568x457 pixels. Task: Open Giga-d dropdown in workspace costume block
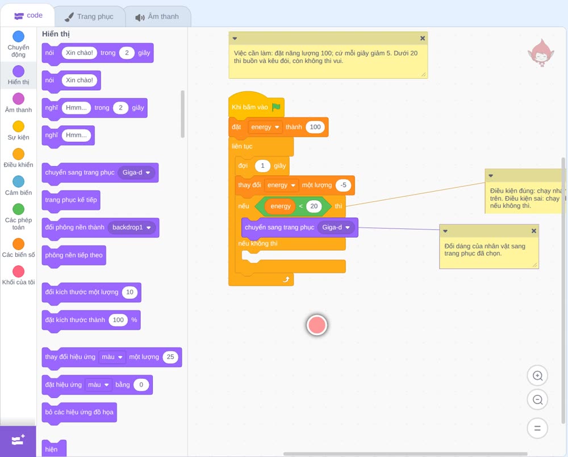(x=336, y=227)
